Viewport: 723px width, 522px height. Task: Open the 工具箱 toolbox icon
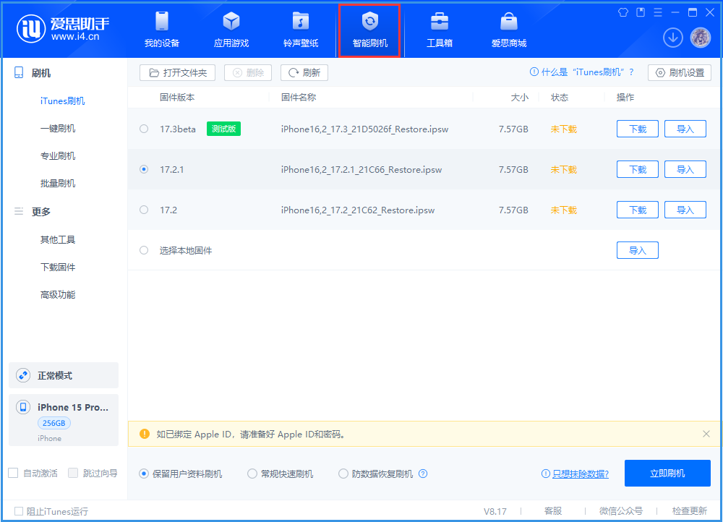(439, 22)
